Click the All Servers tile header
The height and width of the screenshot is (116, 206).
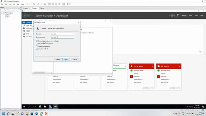[x=169, y=66]
